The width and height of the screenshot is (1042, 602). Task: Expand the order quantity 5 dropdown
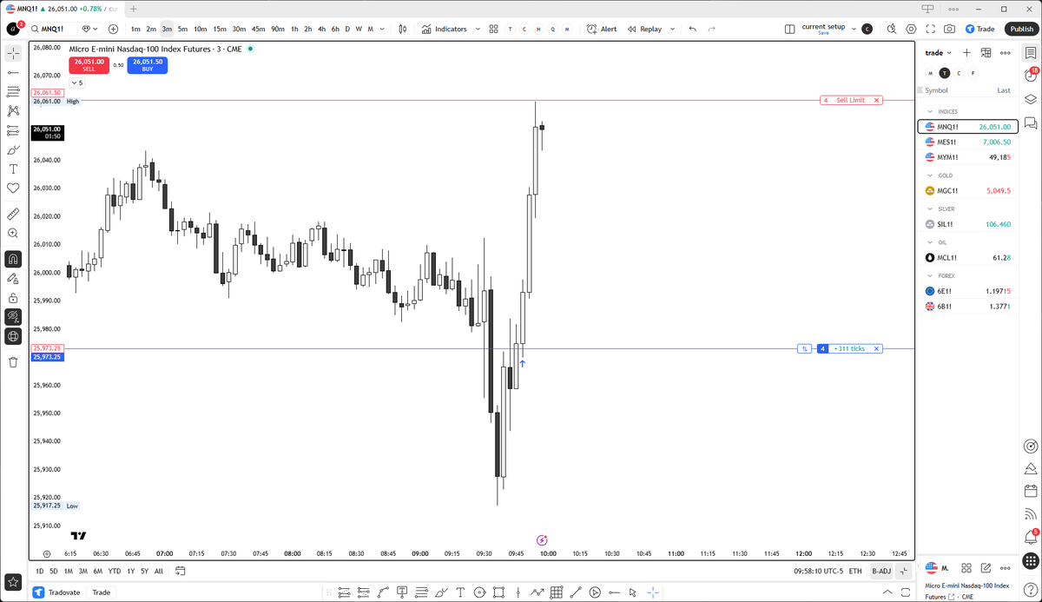click(x=77, y=83)
